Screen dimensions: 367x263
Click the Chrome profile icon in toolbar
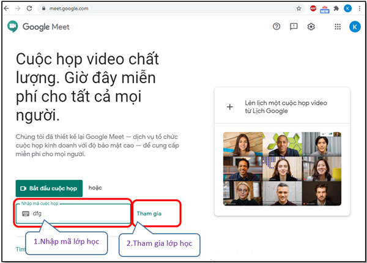(x=348, y=9)
